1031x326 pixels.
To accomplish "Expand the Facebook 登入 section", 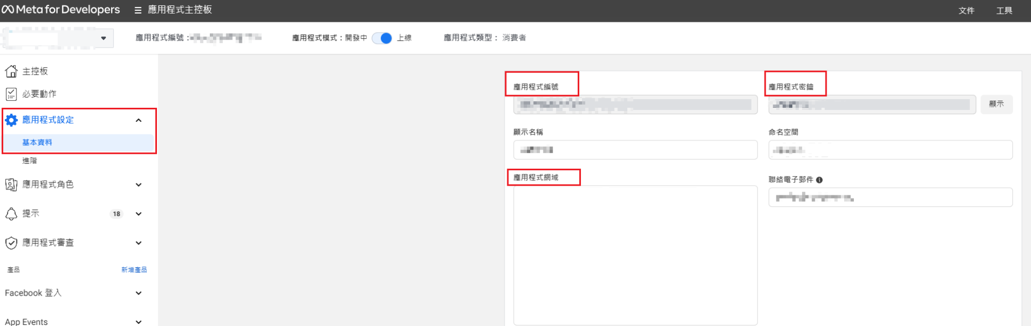I will (138, 293).
